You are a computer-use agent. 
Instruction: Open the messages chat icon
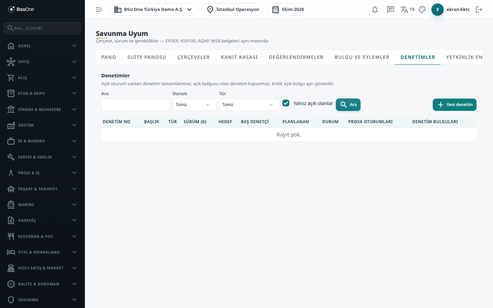391,10
